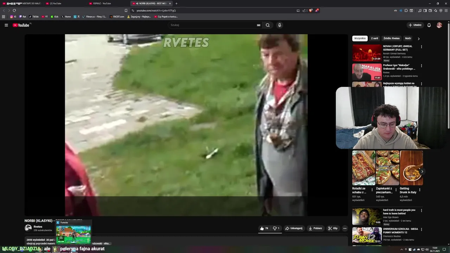Open options for Zapiekanki z pieczarkami short

396,190
